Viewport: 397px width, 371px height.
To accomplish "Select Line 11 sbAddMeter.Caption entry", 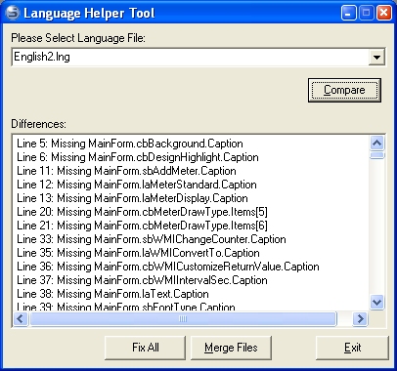I will coord(126,171).
